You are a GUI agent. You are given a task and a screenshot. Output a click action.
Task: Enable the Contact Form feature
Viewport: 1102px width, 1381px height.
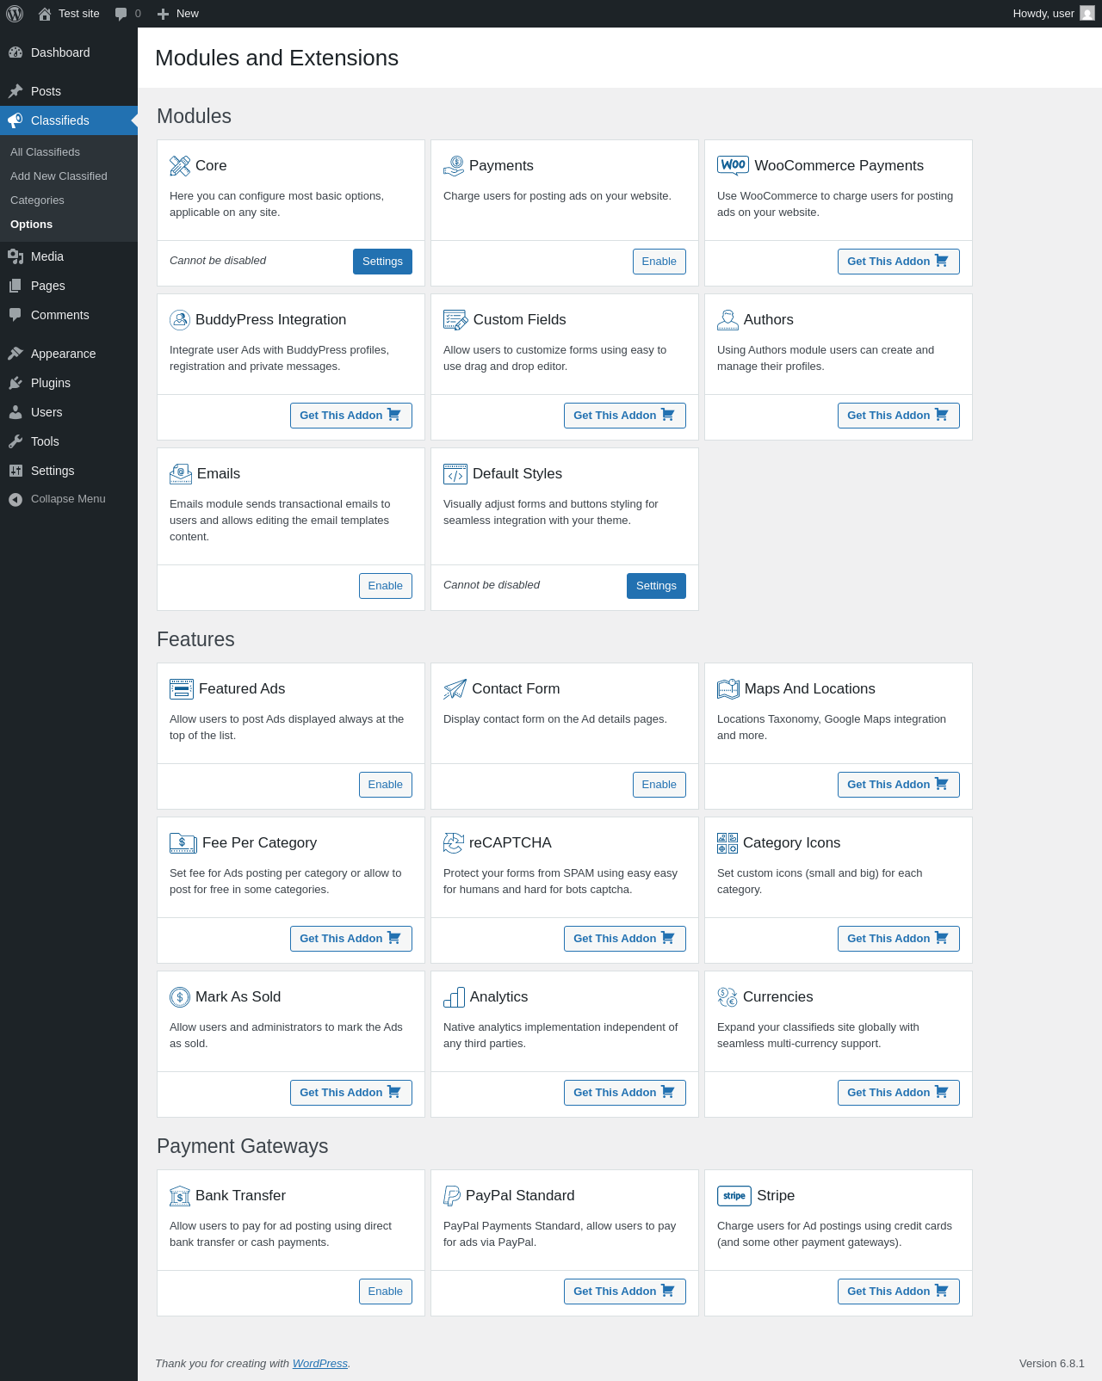tap(659, 785)
